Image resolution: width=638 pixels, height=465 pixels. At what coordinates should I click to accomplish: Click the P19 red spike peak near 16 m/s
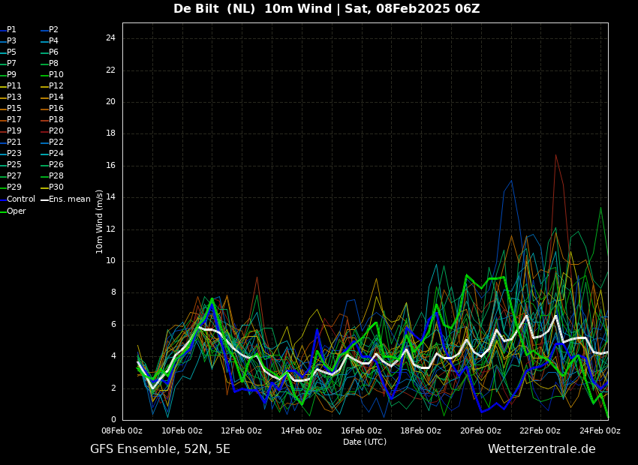[555, 154]
